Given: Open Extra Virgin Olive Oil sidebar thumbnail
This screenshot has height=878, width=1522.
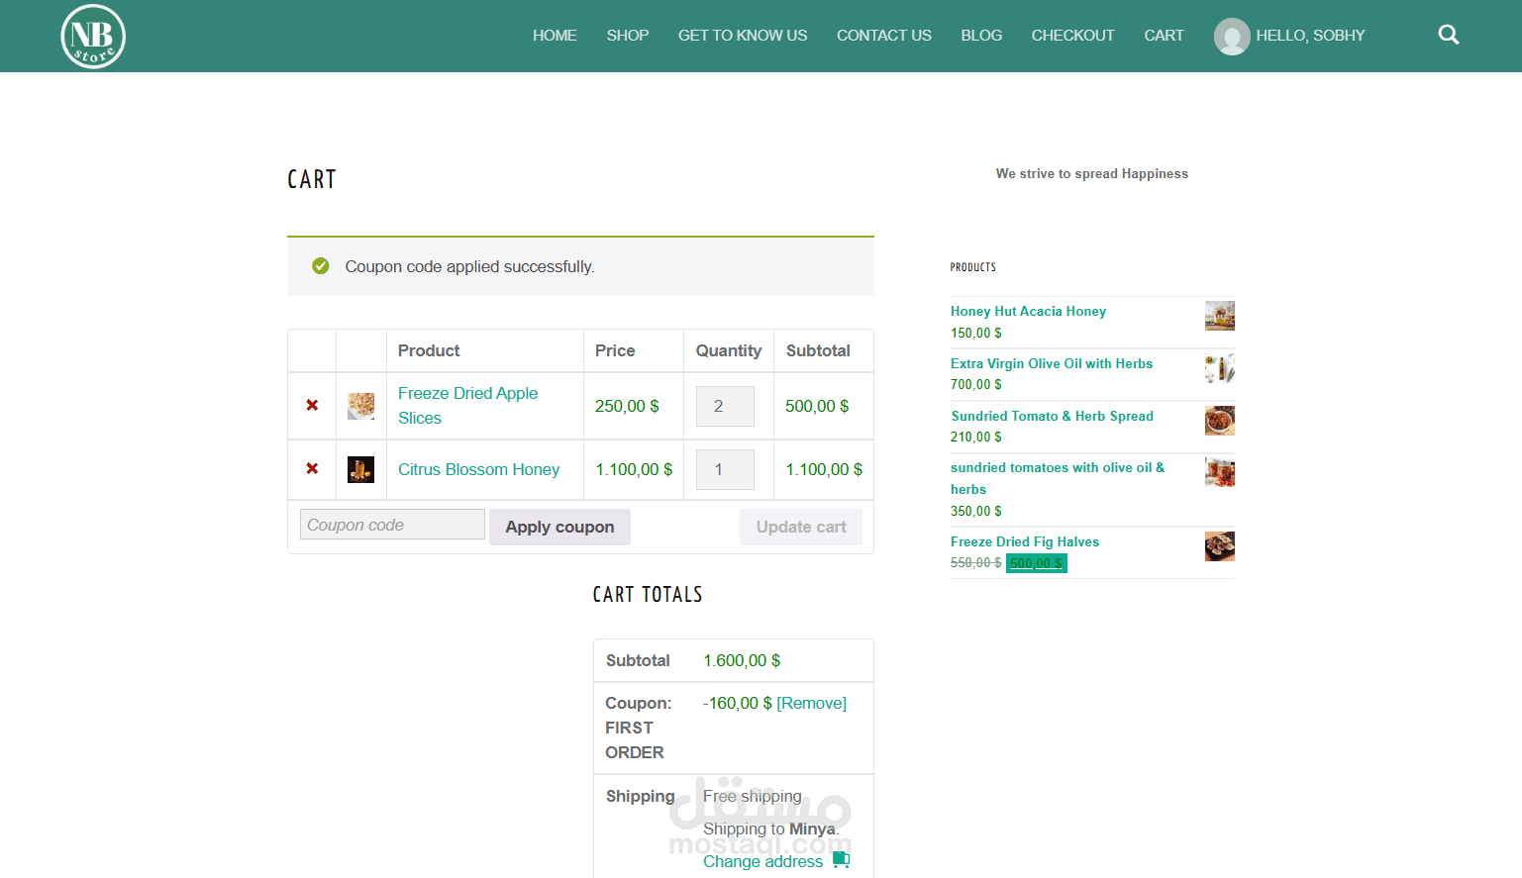Looking at the screenshot, I should coord(1220,368).
